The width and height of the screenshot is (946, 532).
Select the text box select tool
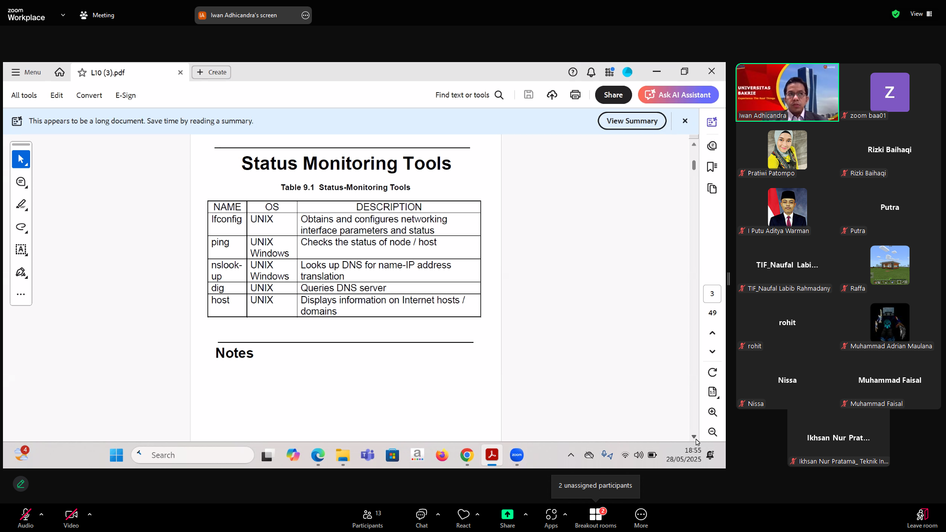21,250
